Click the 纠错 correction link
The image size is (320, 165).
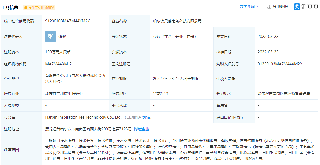coord(146,117)
